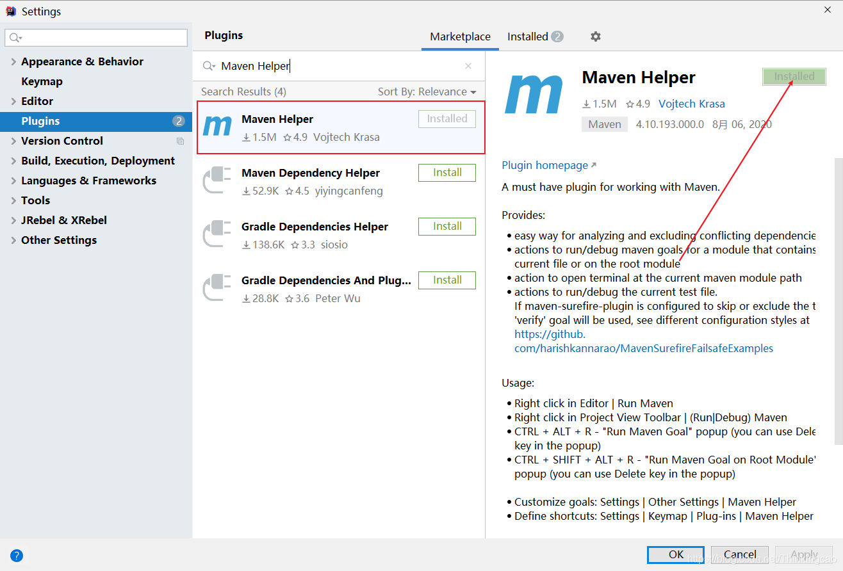The image size is (843, 571).
Task: Click the Maven Dependency Helper plug icon
Action: point(217,181)
